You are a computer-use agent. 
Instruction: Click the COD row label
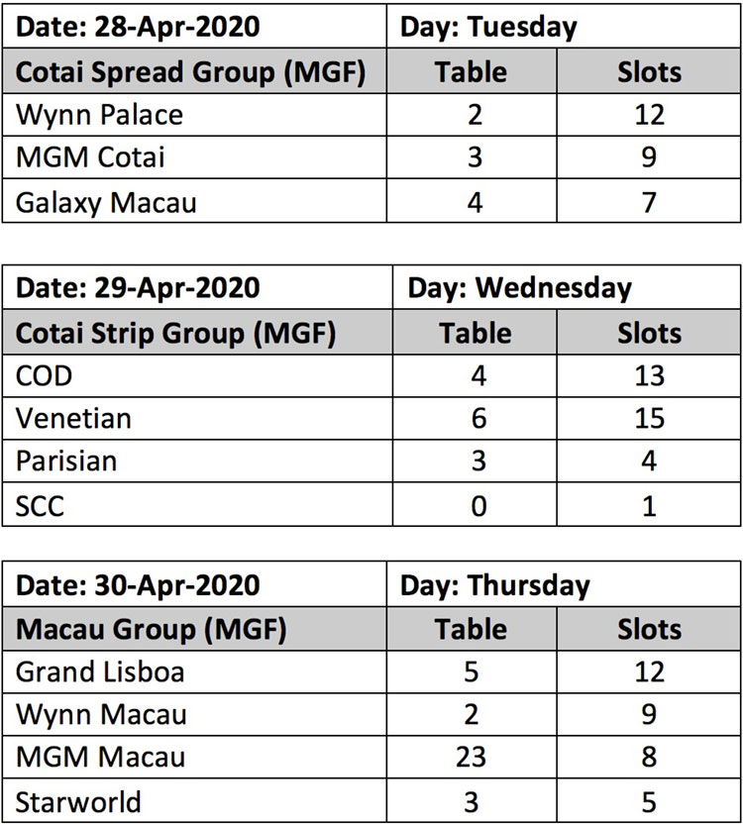[44, 376]
